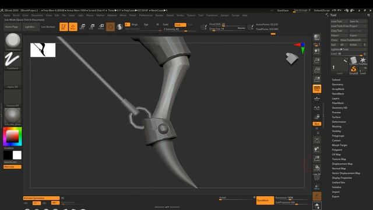Click the white secondary color swatch

click(x=17, y=155)
